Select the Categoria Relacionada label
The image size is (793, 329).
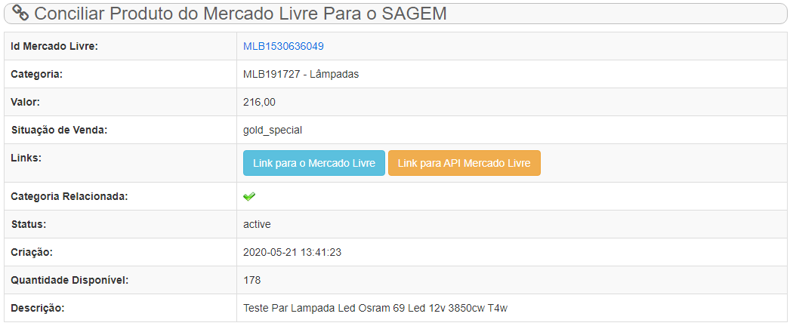tap(69, 197)
